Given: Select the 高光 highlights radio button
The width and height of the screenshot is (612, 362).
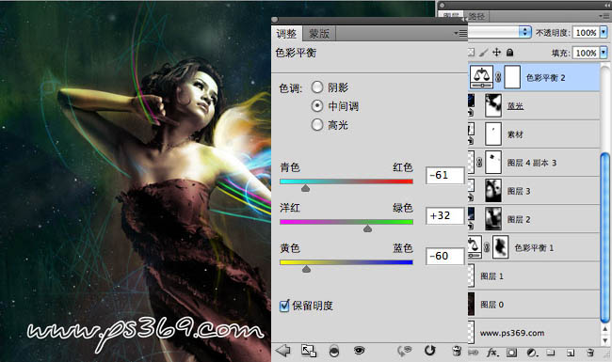Looking at the screenshot, I should (x=317, y=125).
